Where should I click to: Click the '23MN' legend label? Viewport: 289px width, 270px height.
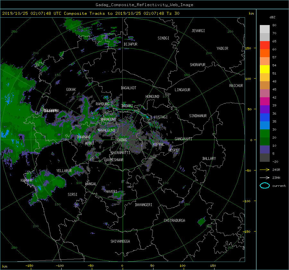[x=276, y=178]
